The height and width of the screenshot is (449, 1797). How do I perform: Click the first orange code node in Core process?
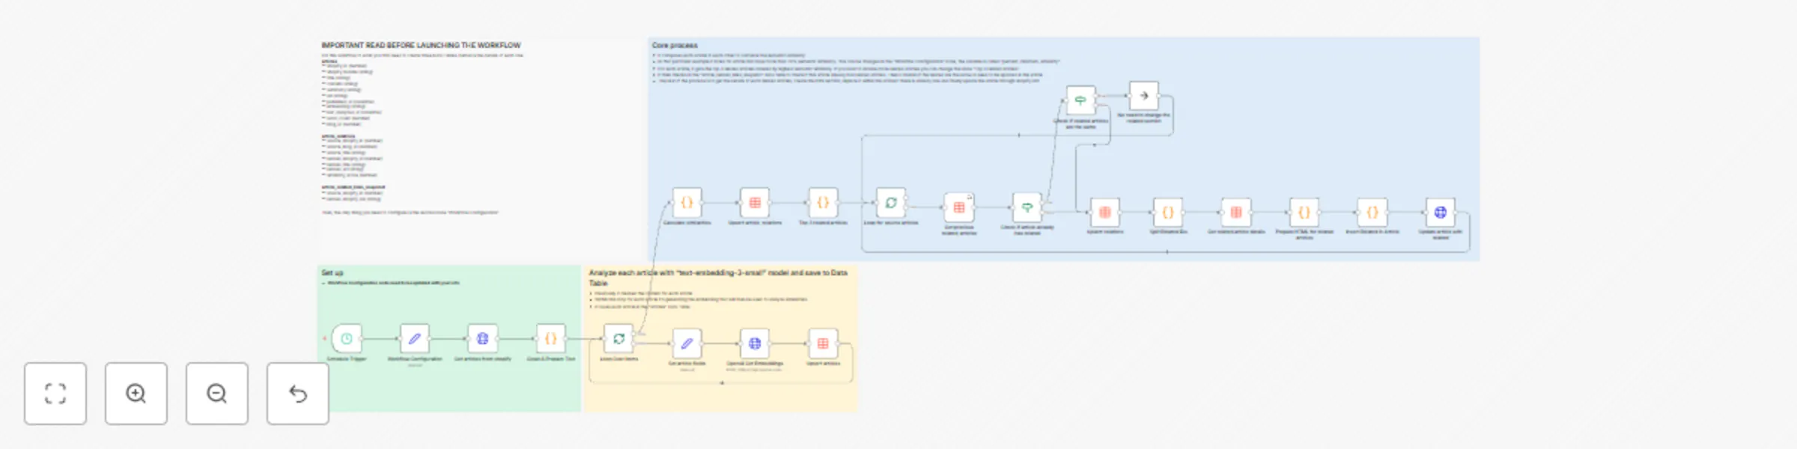coord(687,203)
